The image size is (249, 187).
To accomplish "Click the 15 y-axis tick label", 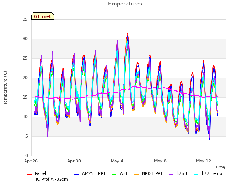I will pyautogui.click(x=25, y=97).
